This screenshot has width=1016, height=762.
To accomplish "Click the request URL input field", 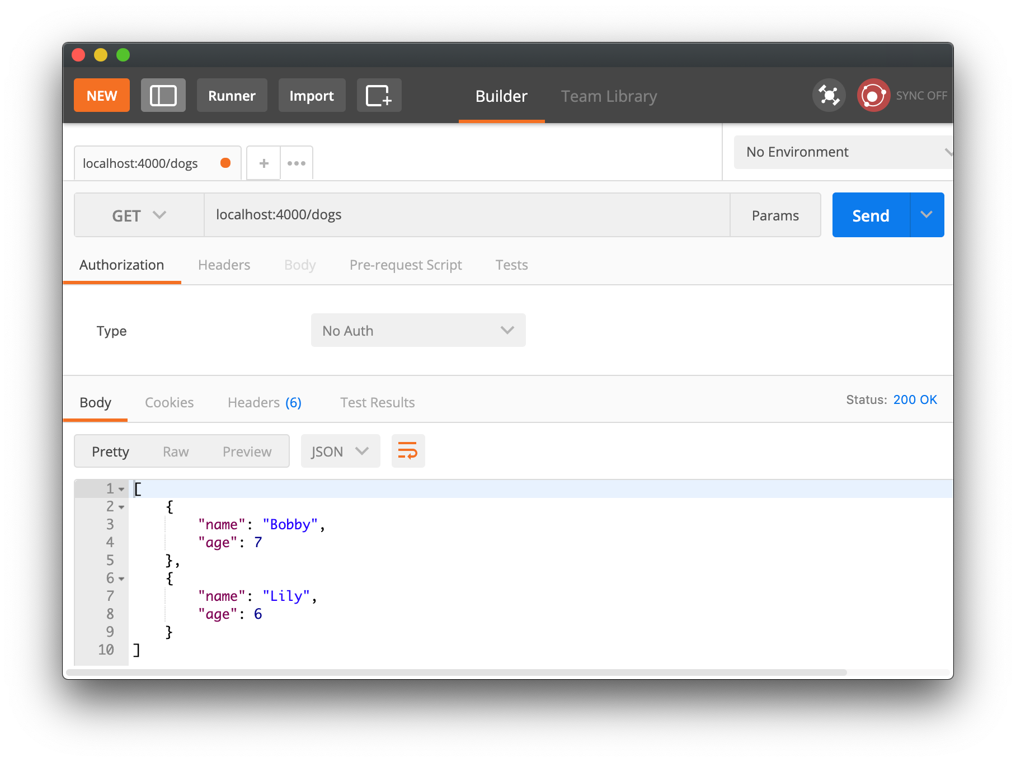I will pyautogui.click(x=467, y=215).
